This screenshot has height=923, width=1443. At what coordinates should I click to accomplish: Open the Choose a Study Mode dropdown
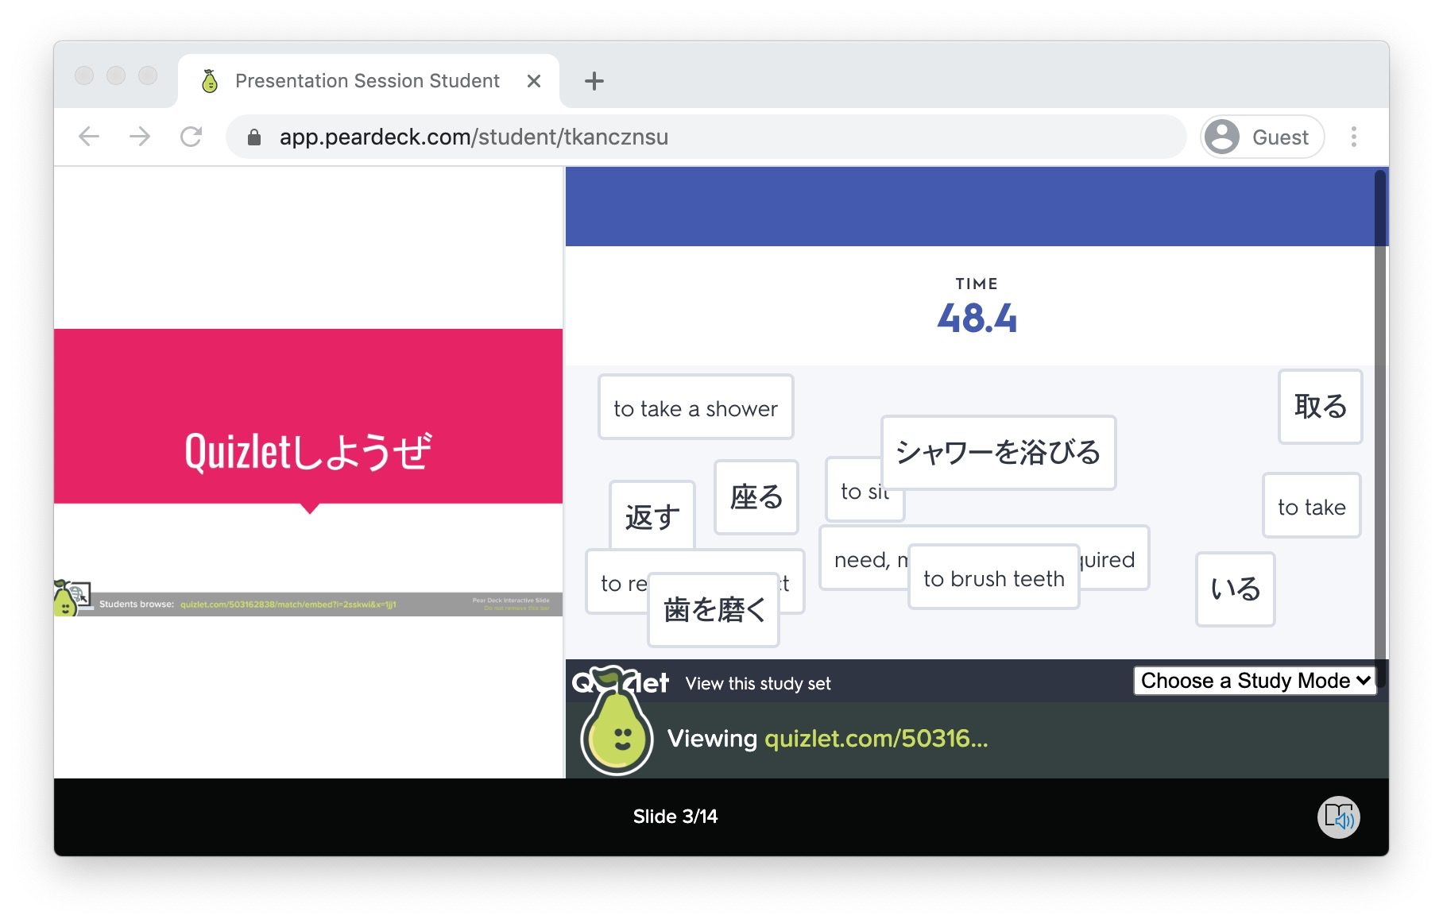coord(1255,681)
